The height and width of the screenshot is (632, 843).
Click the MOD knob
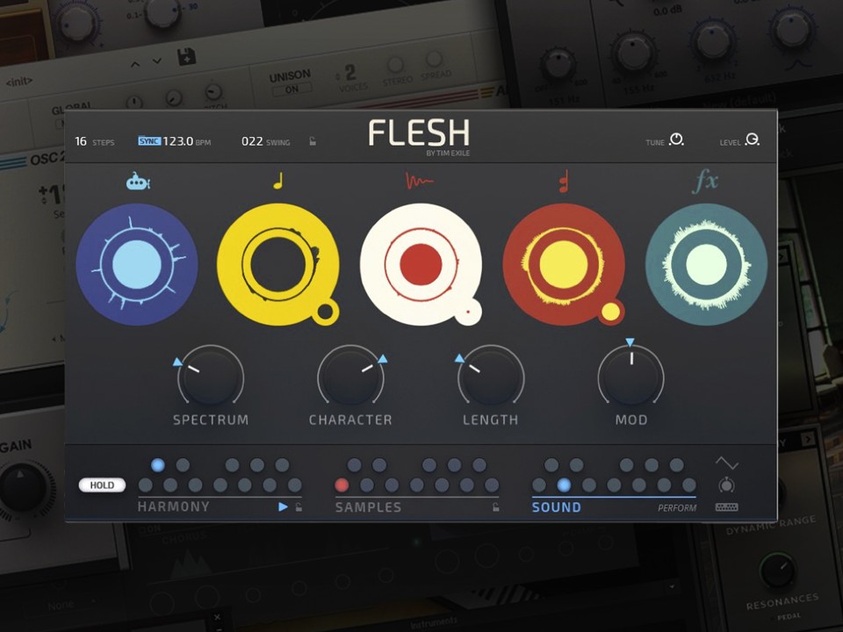click(x=631, y=377)
